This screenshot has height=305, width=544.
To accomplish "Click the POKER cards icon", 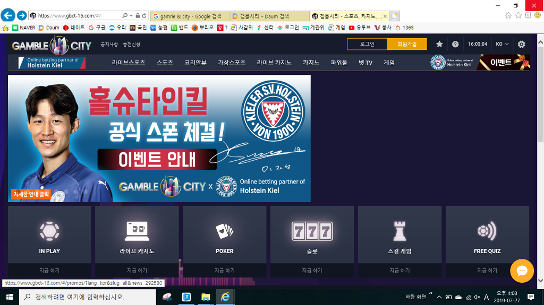I will tap(225, 231).
